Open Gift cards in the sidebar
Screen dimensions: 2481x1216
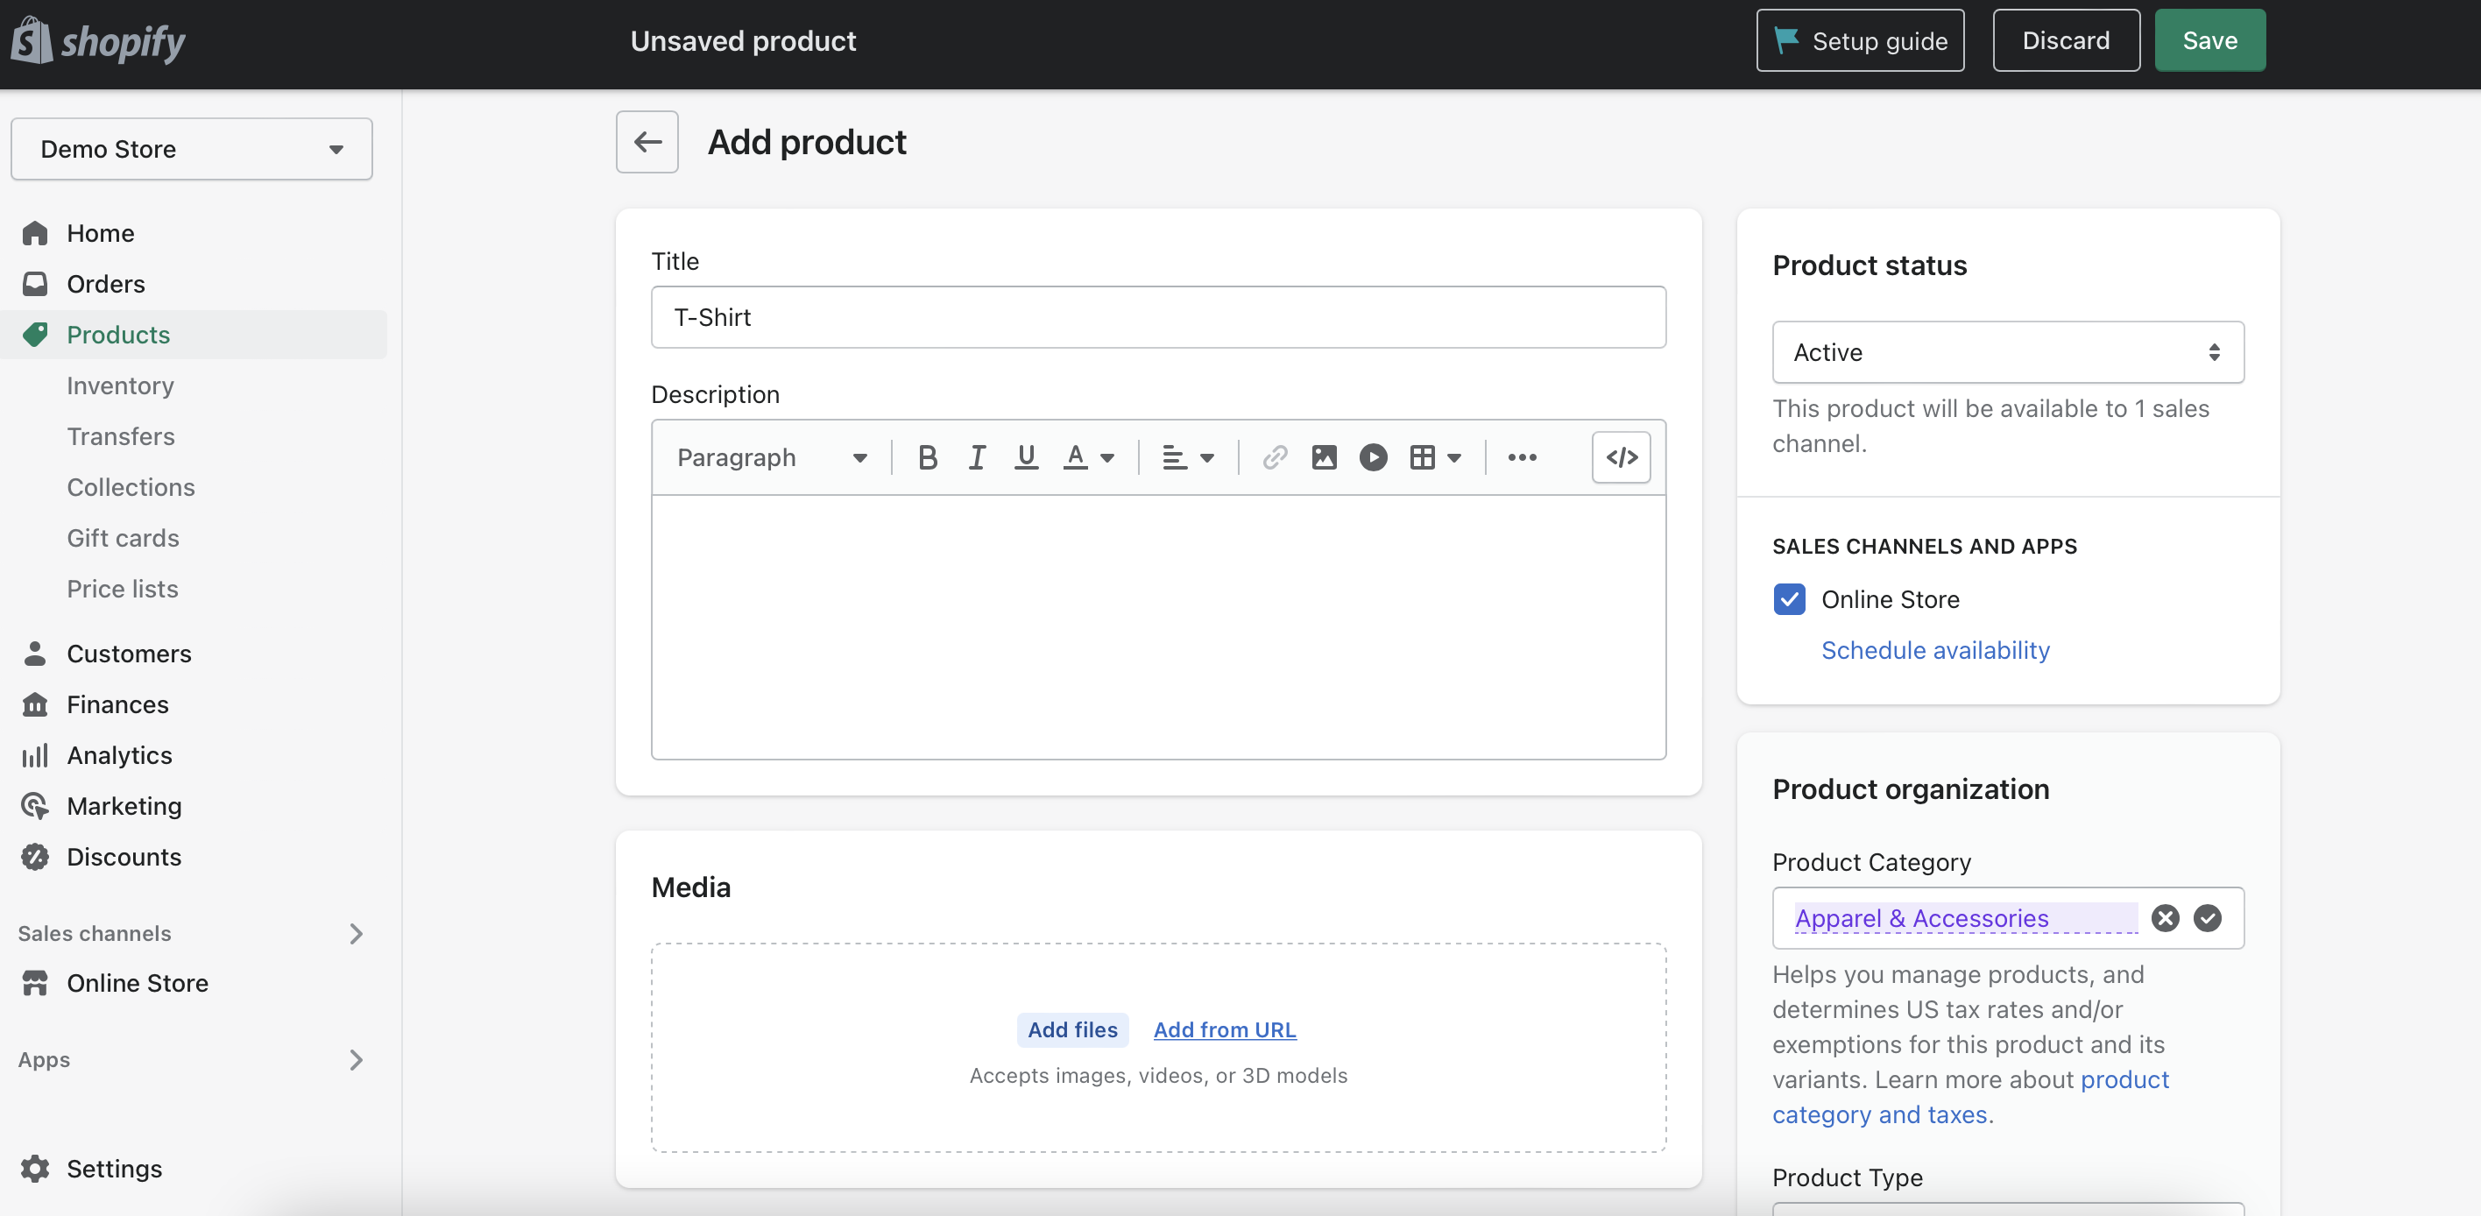coord(124,538)
